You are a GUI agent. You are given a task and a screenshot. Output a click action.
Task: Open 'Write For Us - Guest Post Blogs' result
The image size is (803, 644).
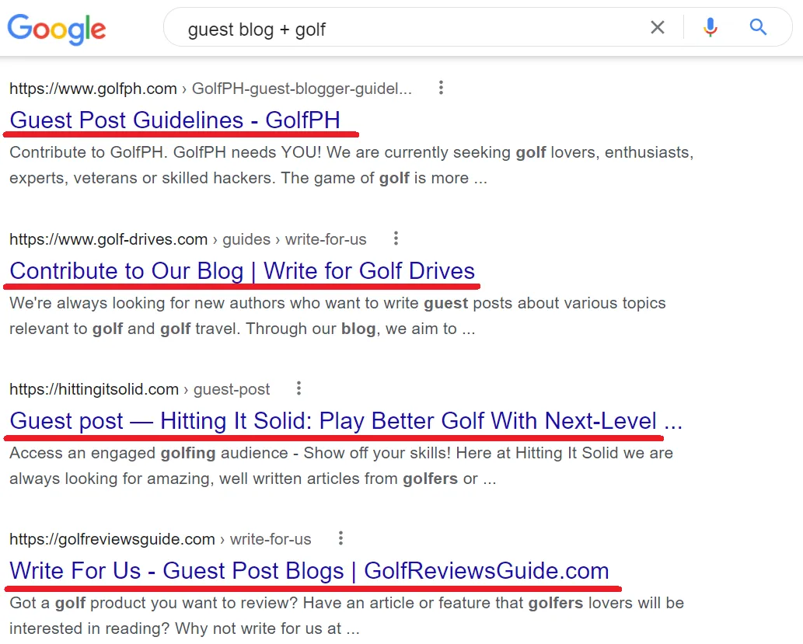click(309, 571)
